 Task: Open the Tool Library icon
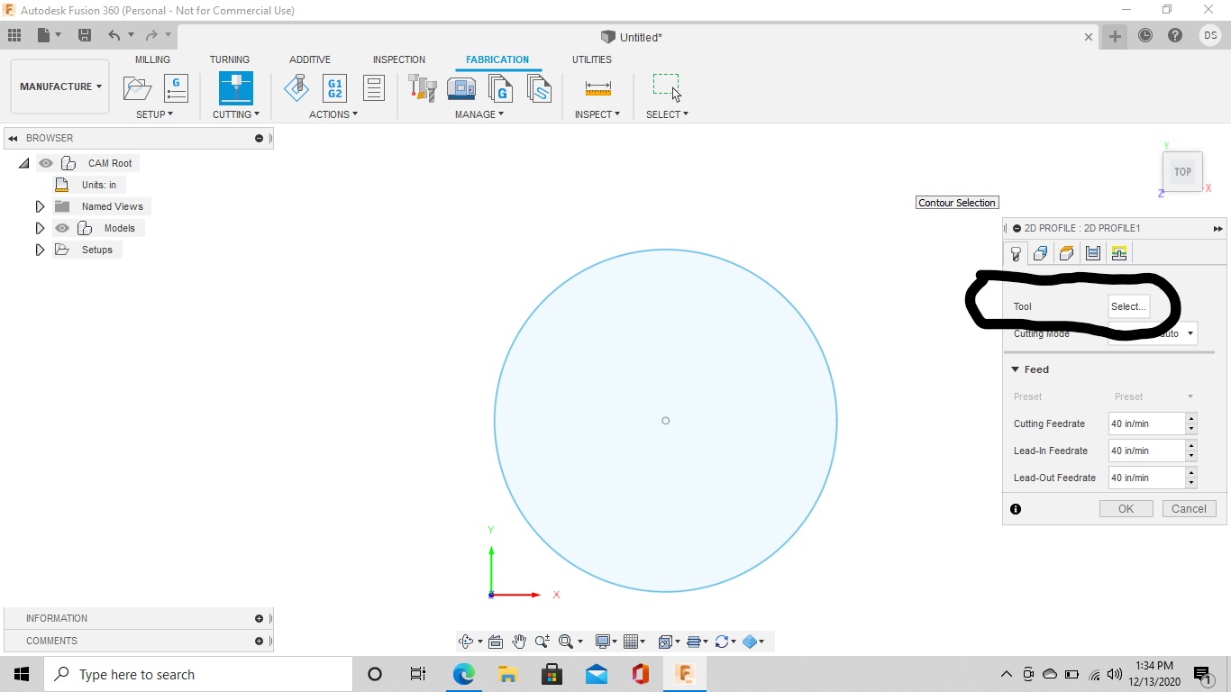pyautogui.click(x=422, y=88)
